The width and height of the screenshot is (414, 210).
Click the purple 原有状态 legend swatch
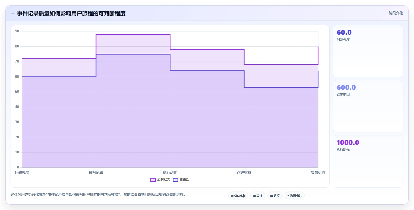click(x=153, y=180)
